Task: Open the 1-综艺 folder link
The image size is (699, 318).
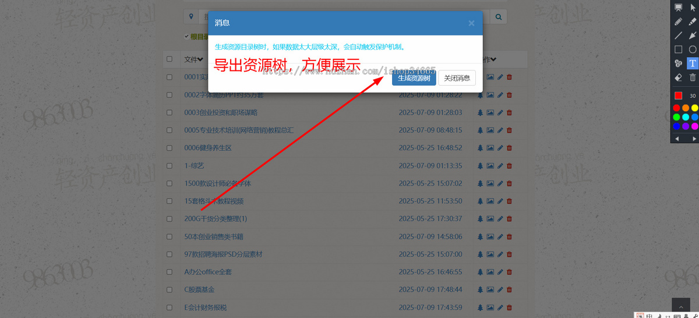Action: (194, 165)
